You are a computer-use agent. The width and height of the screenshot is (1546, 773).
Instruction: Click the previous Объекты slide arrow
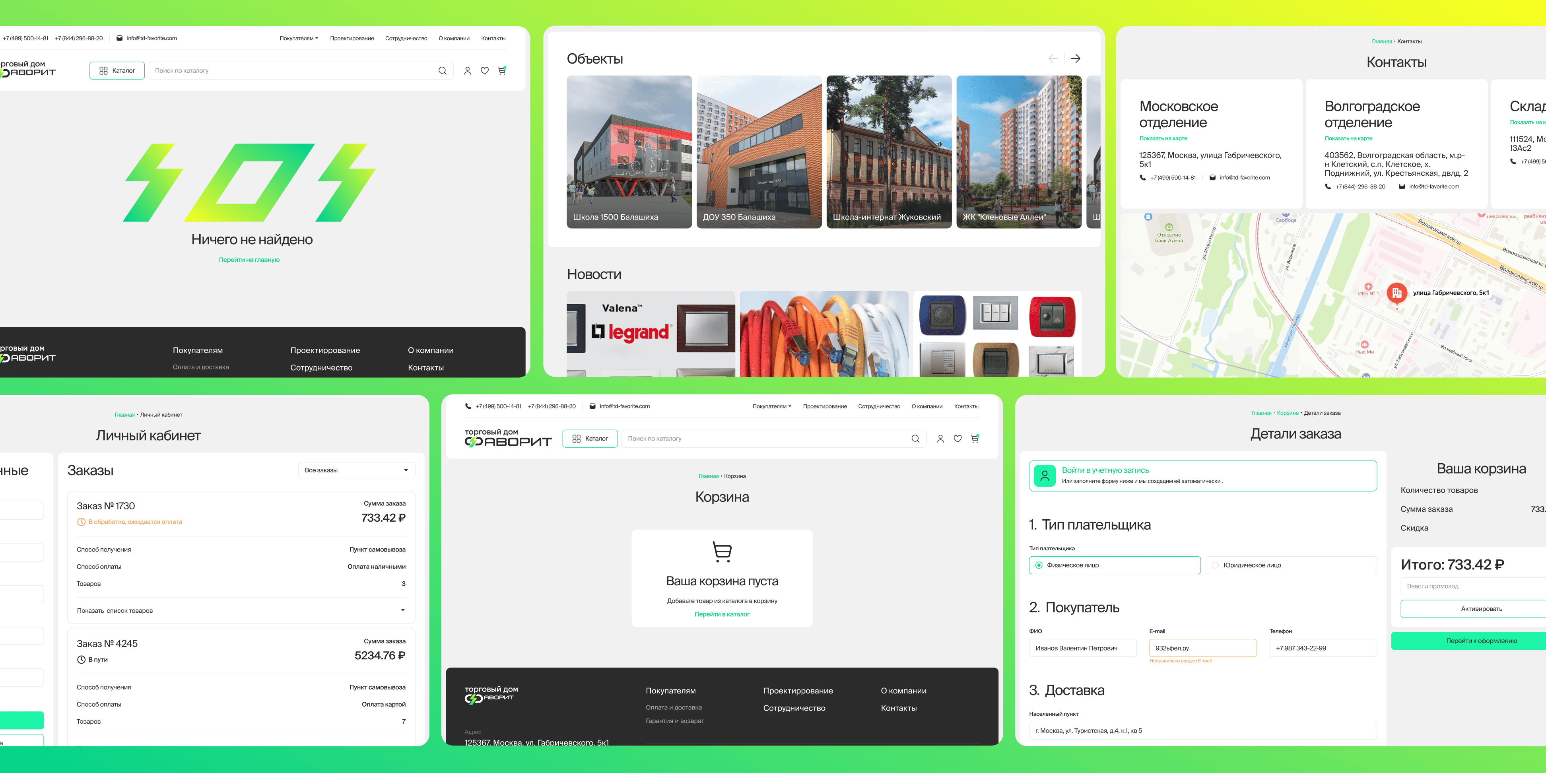pyautogui.click(x=1053, y=59)
